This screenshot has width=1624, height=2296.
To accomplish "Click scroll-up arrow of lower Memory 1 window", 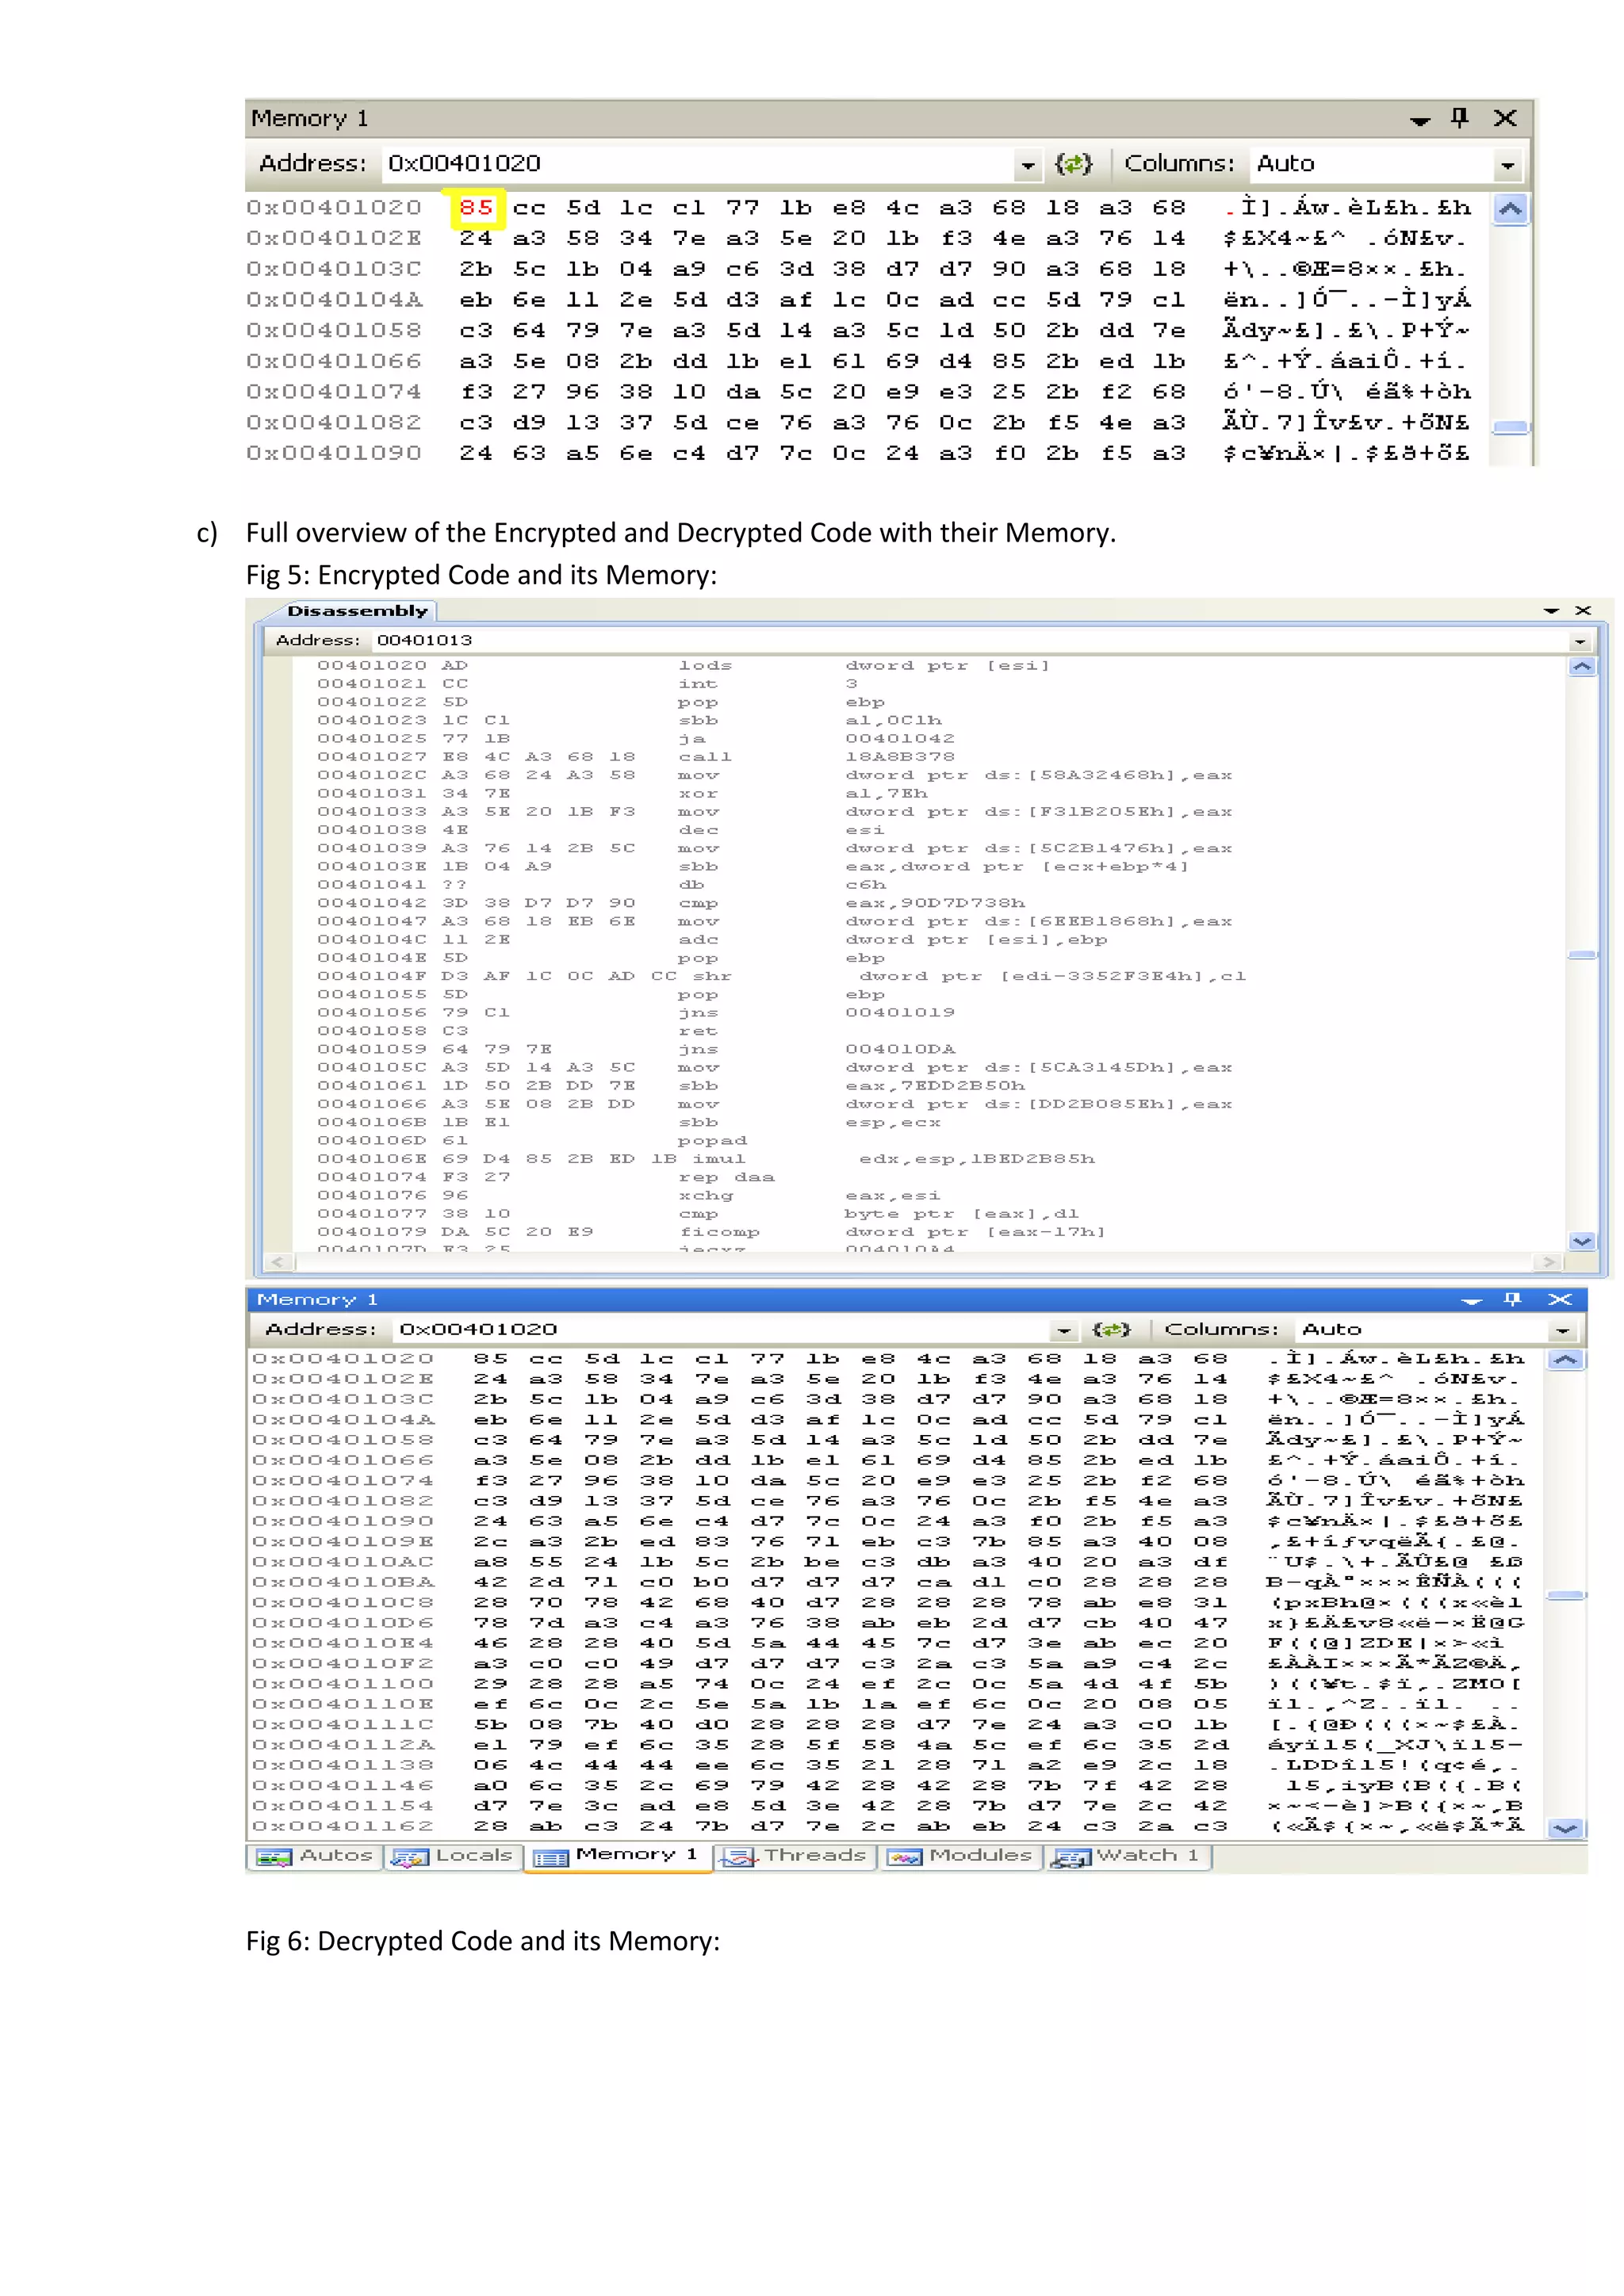I will point(1565,1360).
